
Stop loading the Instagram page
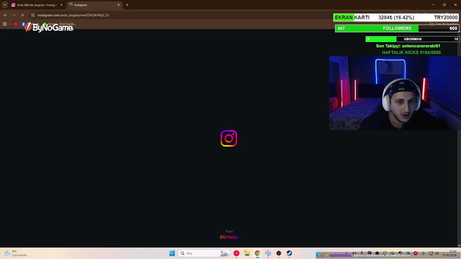click(x=22, y=15)
